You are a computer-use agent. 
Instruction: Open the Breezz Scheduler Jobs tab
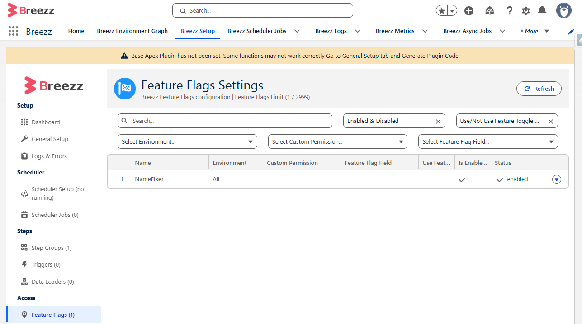257,31
